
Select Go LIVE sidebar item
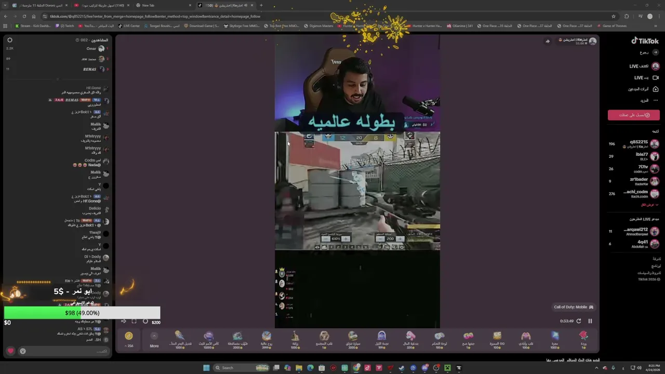(644, 78)
